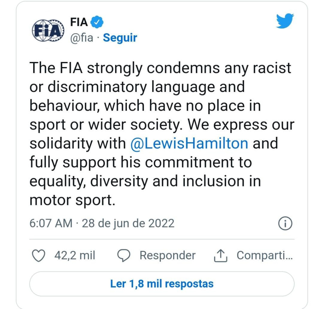Viewport: 323px width, 309px height.
Task: Open Ler 1,8 mil respostas
Action: point(161,284)
